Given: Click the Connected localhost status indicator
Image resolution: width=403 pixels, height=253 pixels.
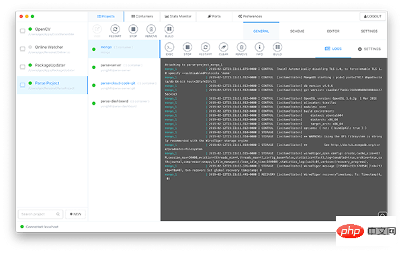Looking at the screenshot, I should [x=40, y=227].
